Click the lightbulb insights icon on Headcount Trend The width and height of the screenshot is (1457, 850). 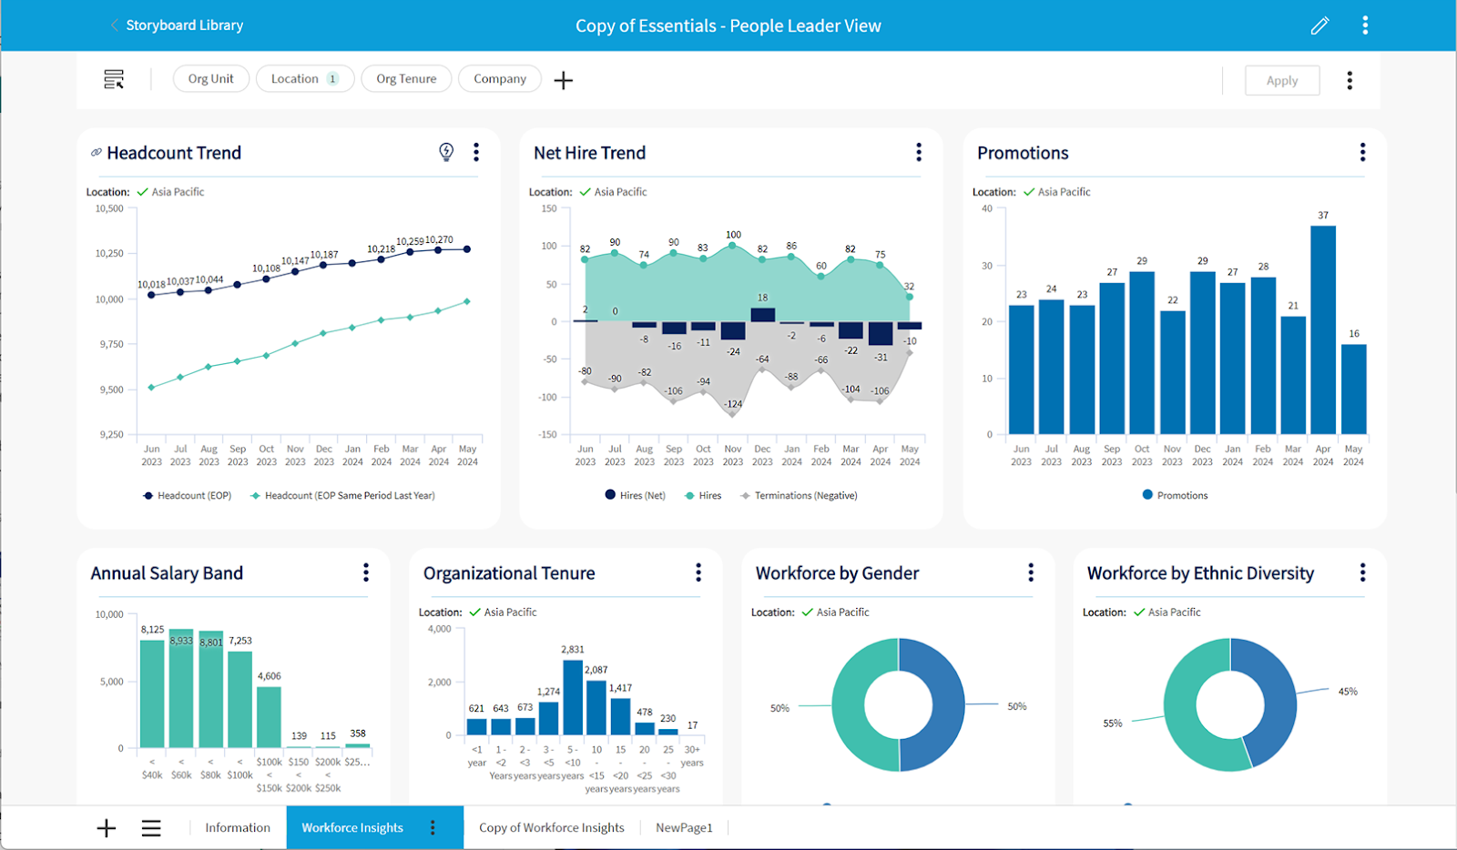click(x=446, y=152)
